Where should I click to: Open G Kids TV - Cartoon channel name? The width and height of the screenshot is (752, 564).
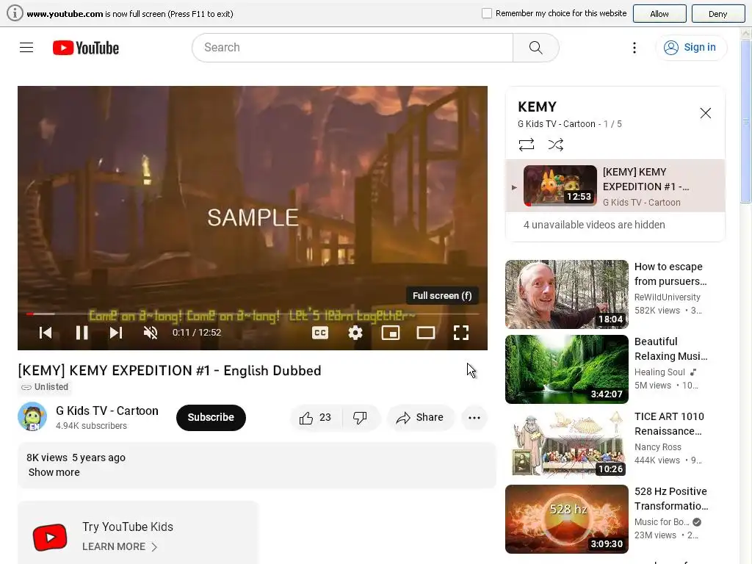[x=107, y=411]
